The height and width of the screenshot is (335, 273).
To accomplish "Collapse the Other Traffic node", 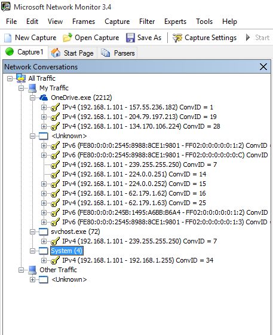I will (x=21, y=270).
